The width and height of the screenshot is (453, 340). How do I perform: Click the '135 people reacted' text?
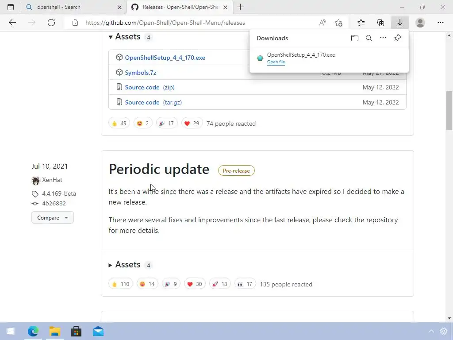[x=286, y=285]
